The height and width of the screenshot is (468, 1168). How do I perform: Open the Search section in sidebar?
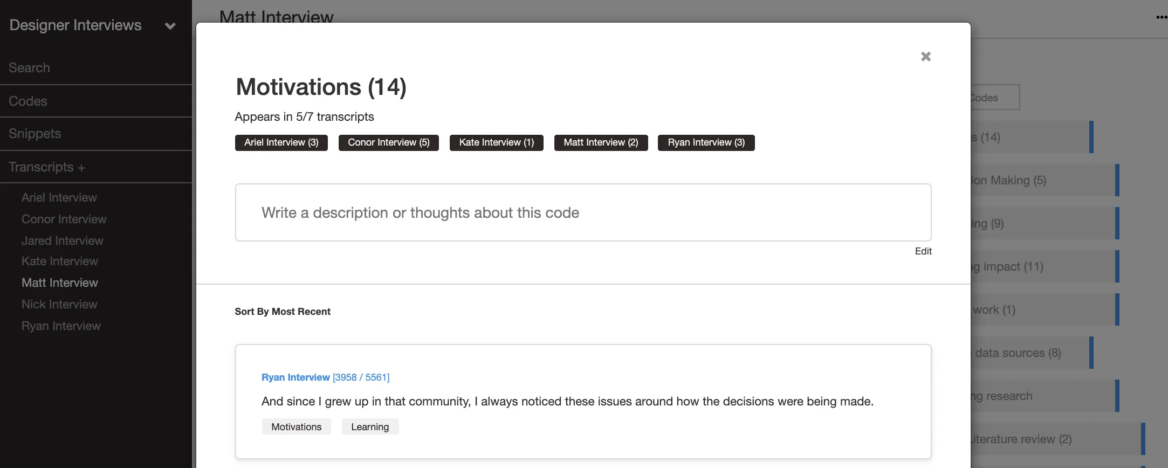coord(29,68)
